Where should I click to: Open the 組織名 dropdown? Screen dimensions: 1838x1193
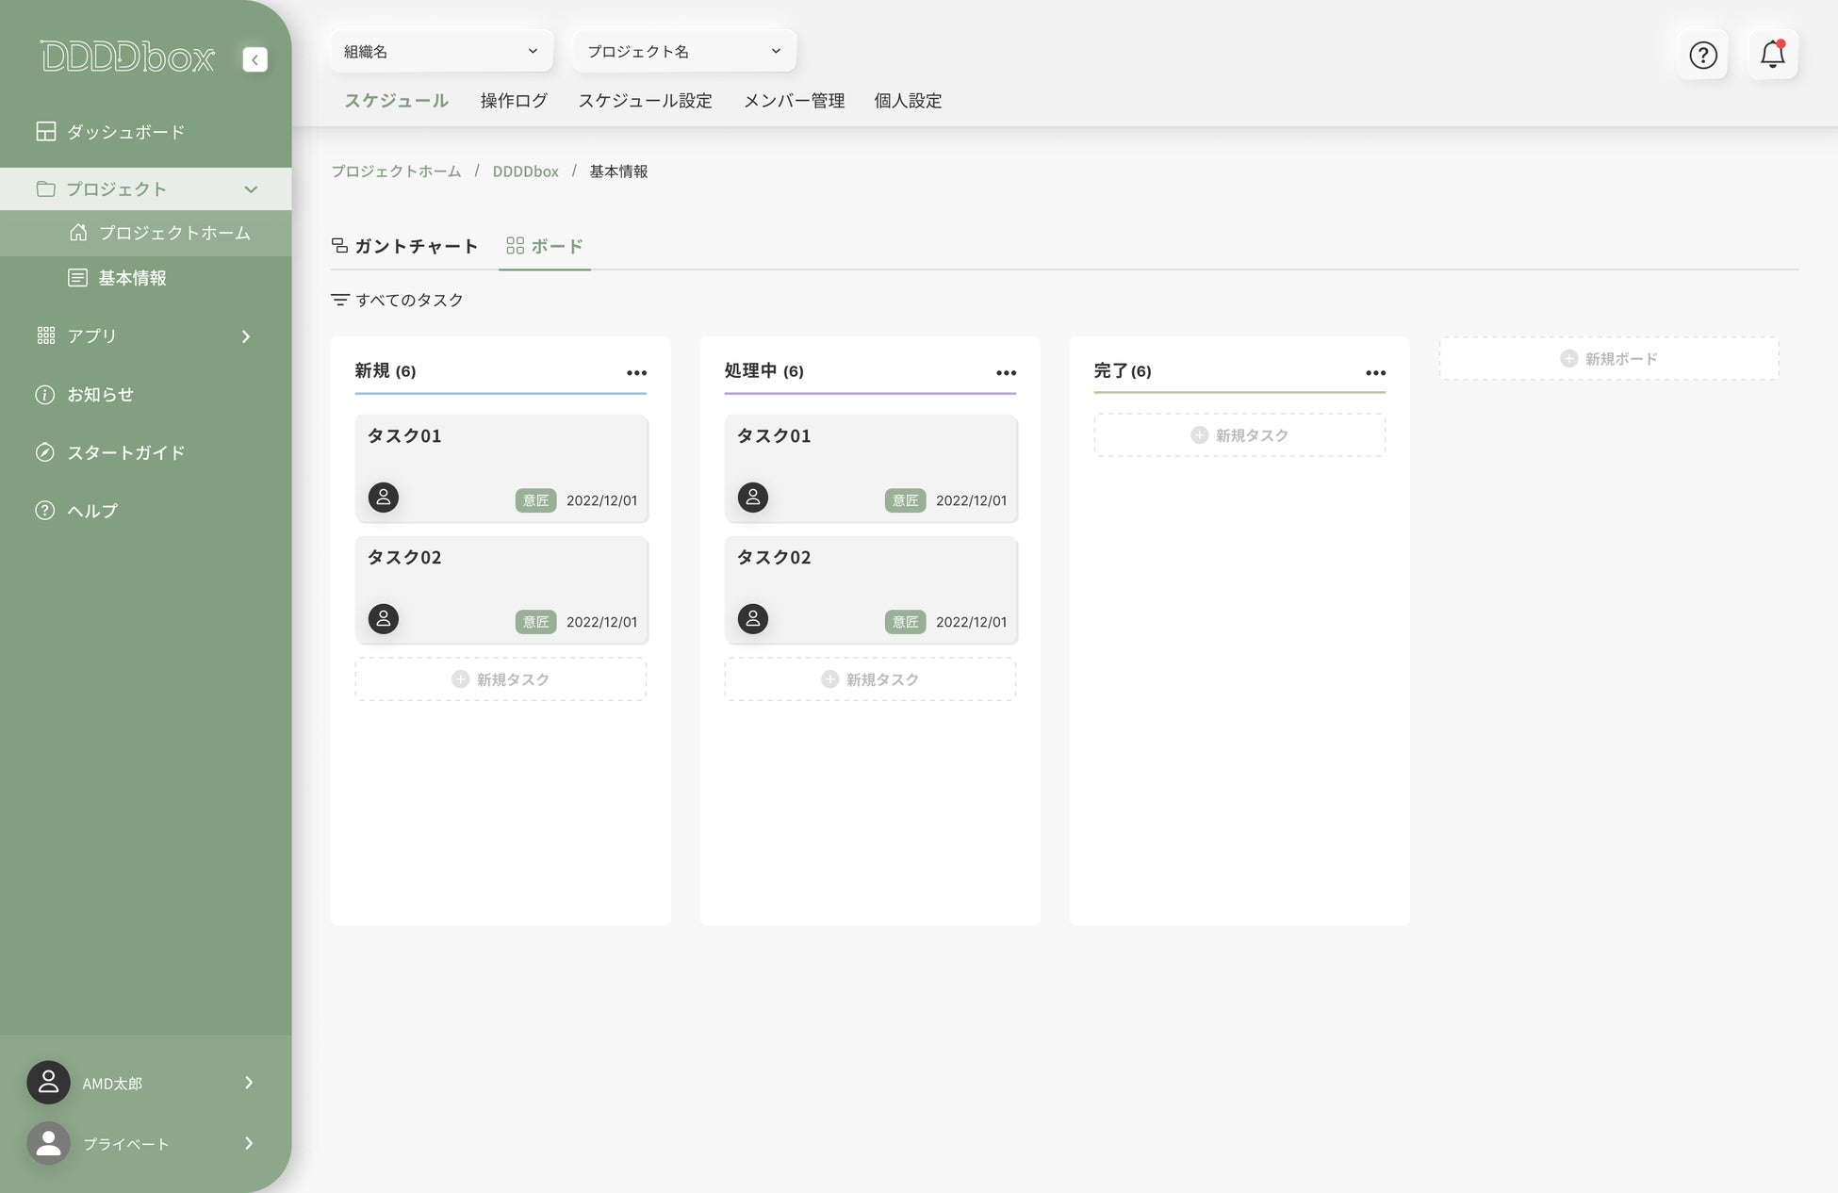click(441, 51)
